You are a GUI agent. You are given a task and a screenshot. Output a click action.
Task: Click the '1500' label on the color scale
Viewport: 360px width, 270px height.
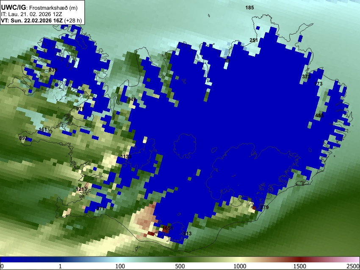pos(300,266)
